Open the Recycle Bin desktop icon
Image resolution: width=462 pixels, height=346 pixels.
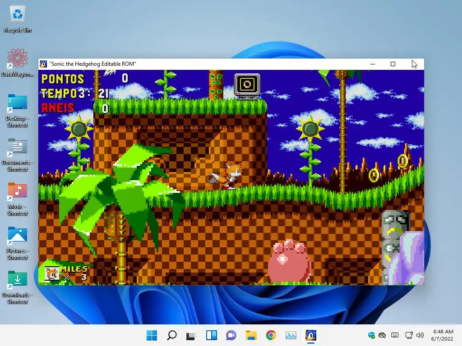(18, 19)
